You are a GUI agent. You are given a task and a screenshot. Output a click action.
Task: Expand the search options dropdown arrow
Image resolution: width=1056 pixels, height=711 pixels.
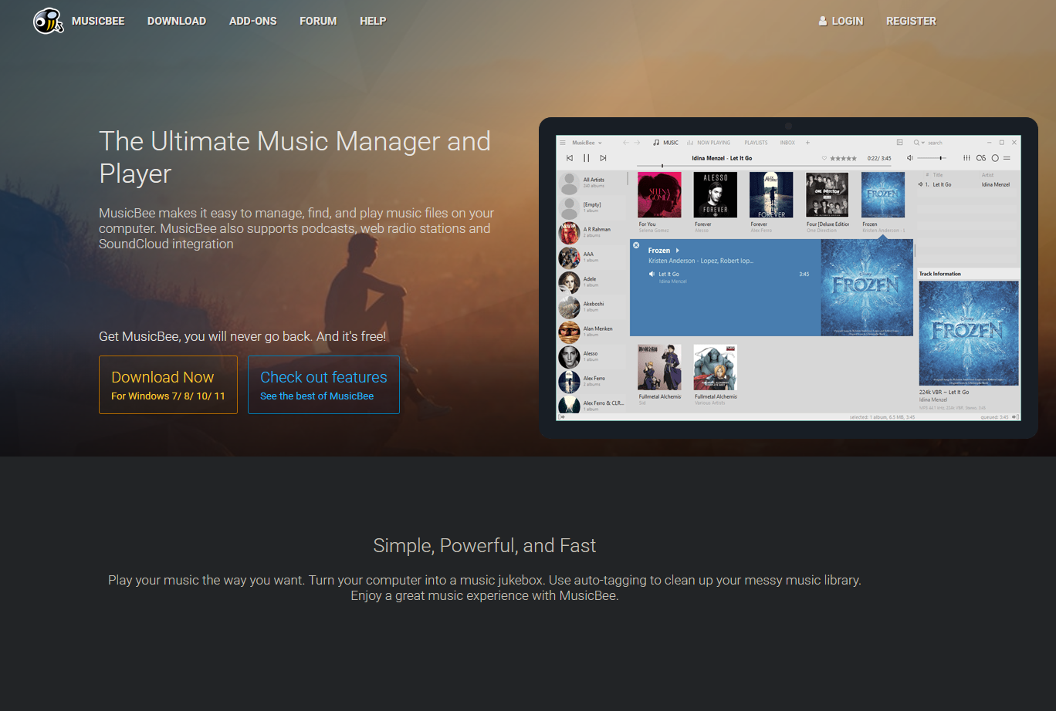(923, 143)
